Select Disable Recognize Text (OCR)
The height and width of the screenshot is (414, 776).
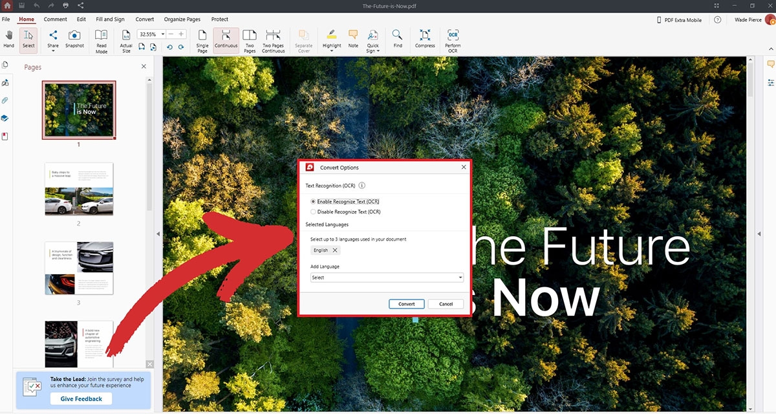point(345,212)
